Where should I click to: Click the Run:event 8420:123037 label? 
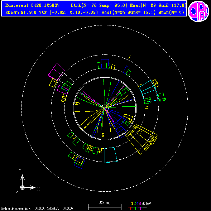[32, 5]
